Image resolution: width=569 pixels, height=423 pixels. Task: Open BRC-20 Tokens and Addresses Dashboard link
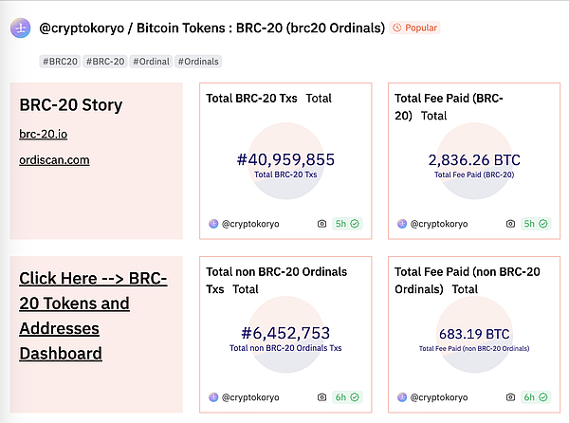click(x=93, y=316)
